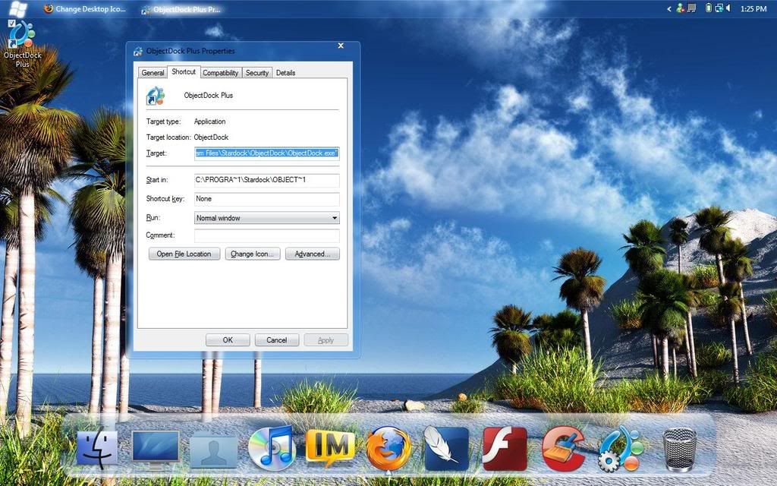Launch Firefox from the dock
This screenshot has height=486, width=777.
click(x=389, y=448)
